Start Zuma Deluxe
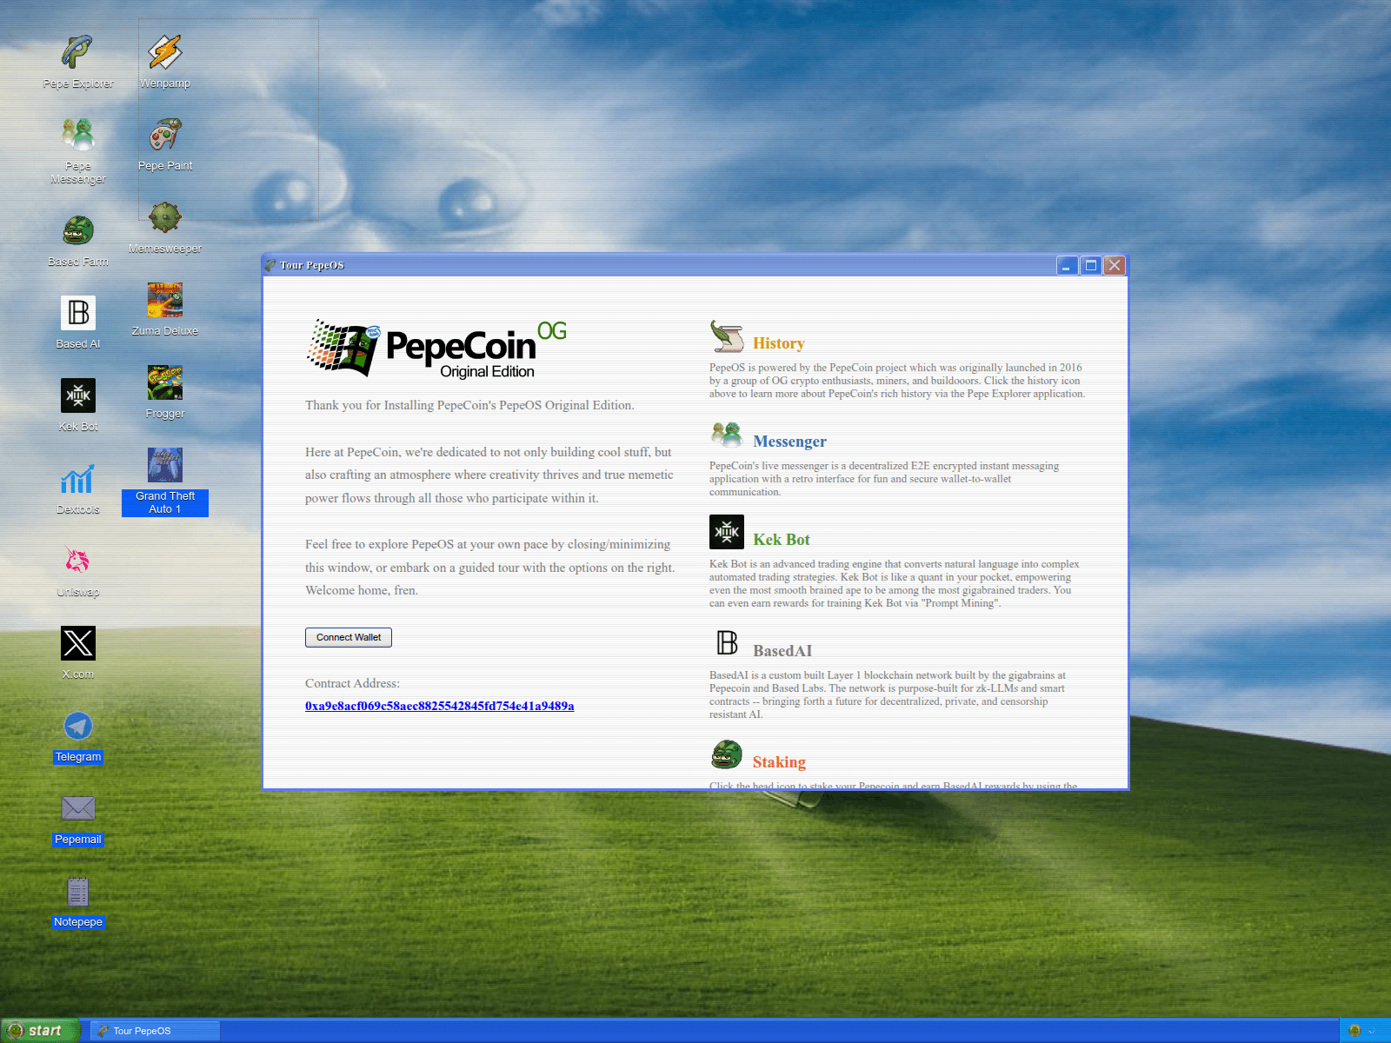The image size is (1391, 1043). coord(164,299)
